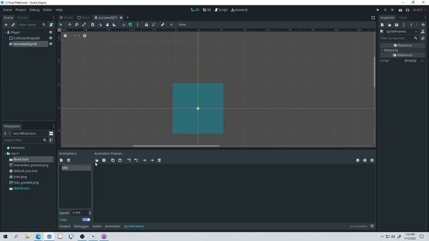This screenshot has height=241, width=429.
Task: Lock the selected object
Action: (146, 25)
